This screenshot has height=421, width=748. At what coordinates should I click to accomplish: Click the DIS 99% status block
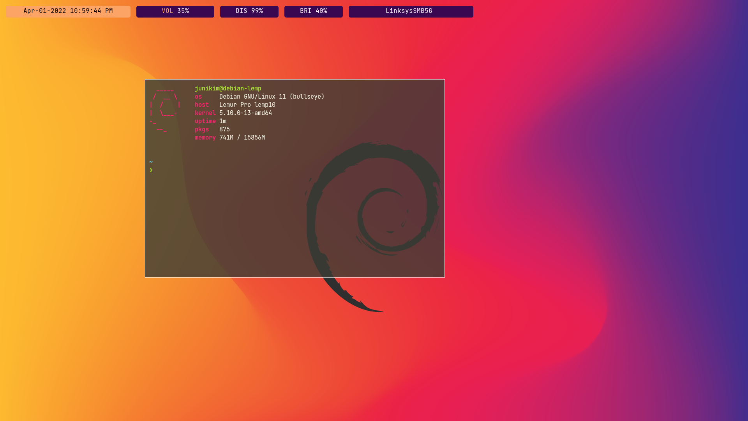coord(249,11)
